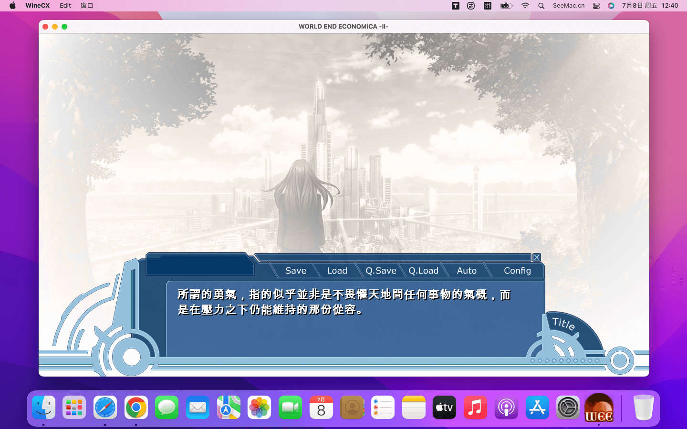Advance the dialogue text box
This screenshot has height=429, width=687.
[355, 318]
